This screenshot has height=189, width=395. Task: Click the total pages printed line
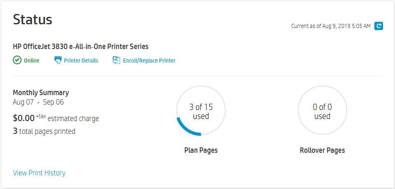click(x=44, y=131)
